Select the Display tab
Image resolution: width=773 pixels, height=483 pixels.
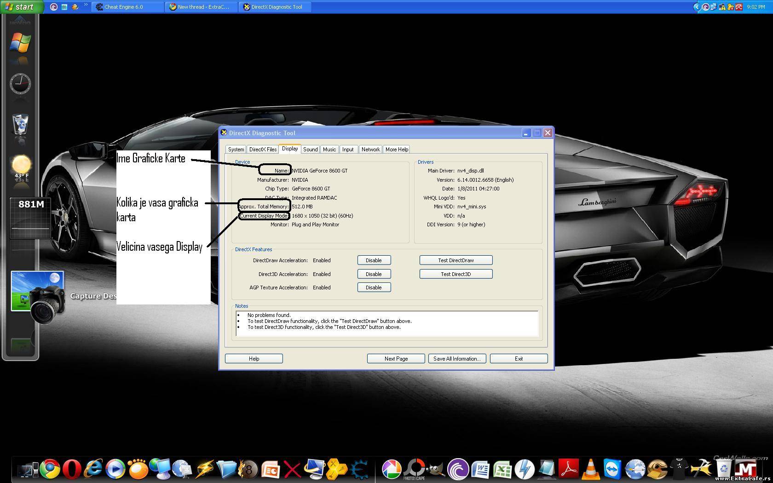290,149
